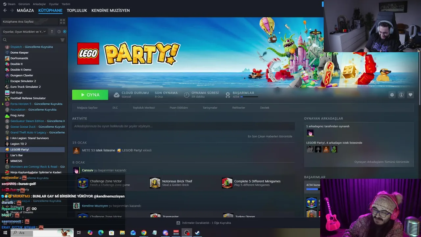Click Complete 5 Different Minigames achievement icon

227,183
